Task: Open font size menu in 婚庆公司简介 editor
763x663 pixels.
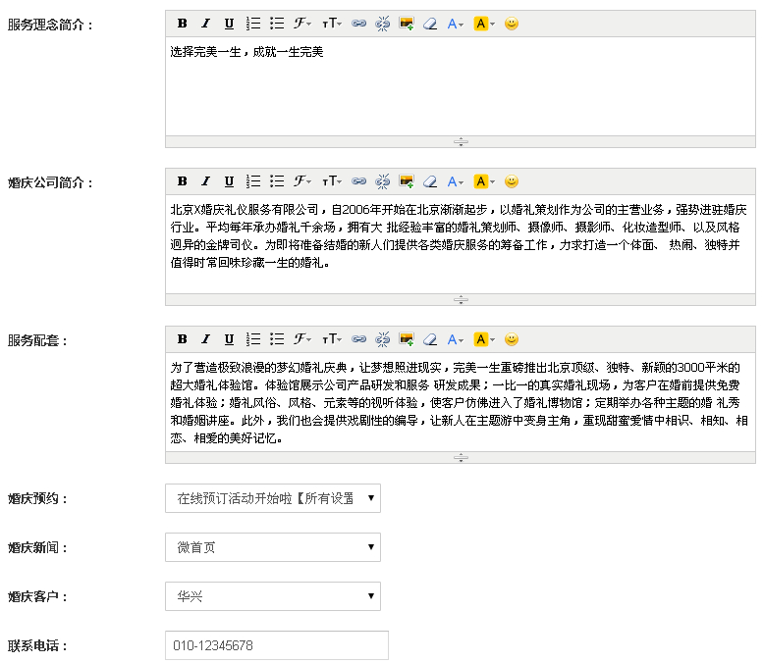Action: [332, 181]
